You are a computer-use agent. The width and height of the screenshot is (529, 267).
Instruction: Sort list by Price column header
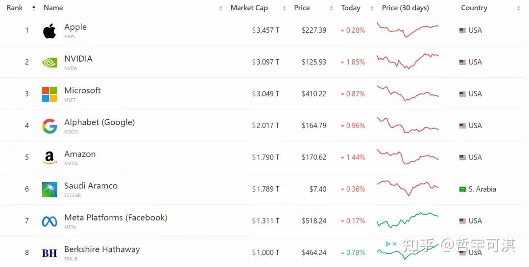(302, 8)
